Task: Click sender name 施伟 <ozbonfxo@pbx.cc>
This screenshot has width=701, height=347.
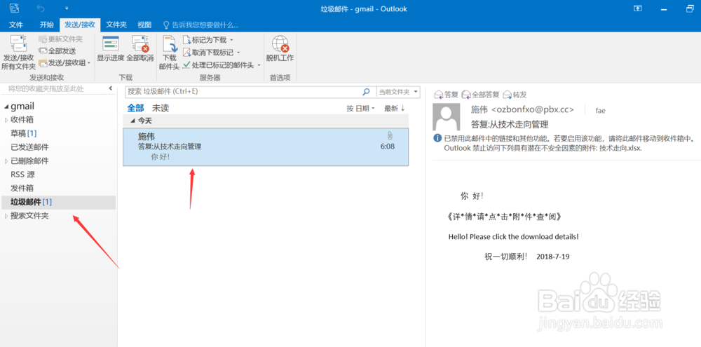Action: (522, 110)
